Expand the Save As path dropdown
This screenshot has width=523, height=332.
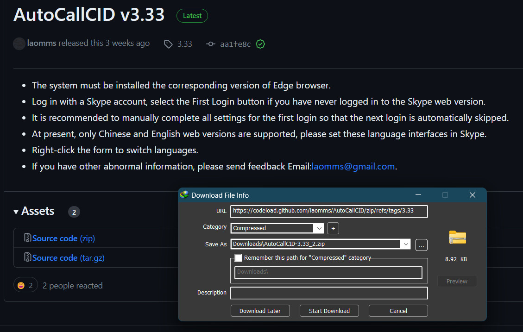tap(406, 244)
